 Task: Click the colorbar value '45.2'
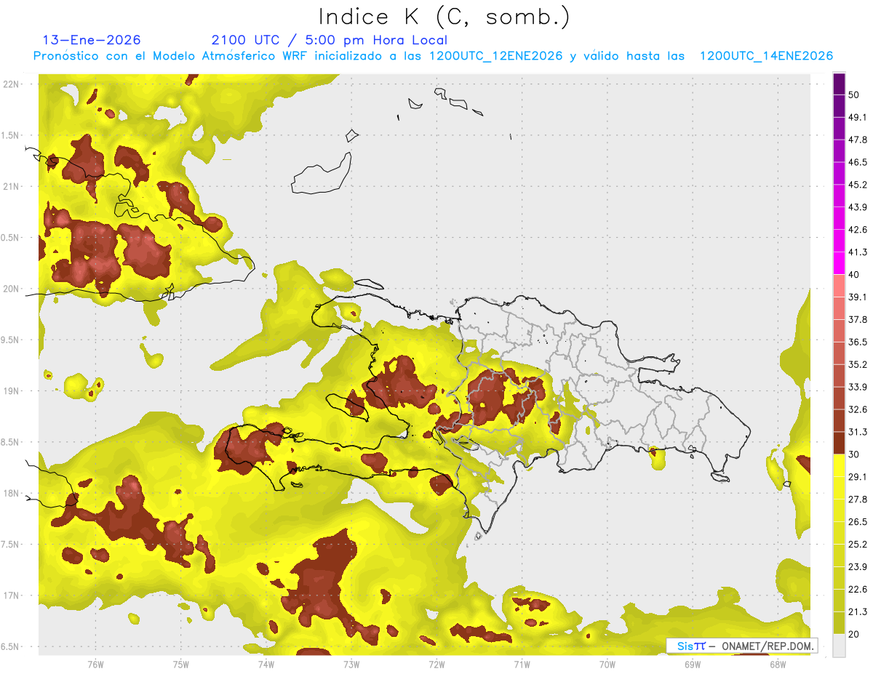(858, 185)
